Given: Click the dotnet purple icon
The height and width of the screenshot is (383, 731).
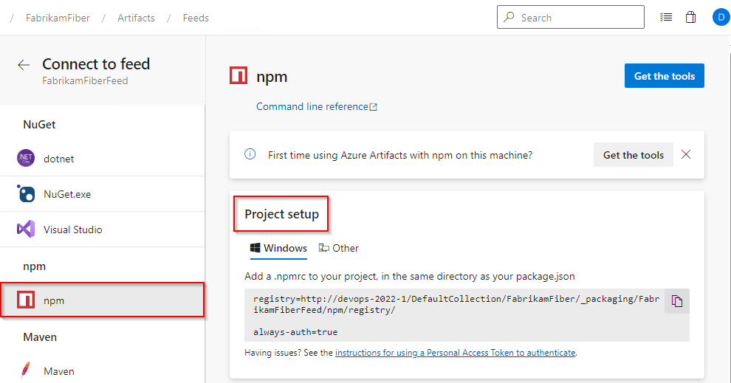Looking at the screenshot, I should point(26,159).
